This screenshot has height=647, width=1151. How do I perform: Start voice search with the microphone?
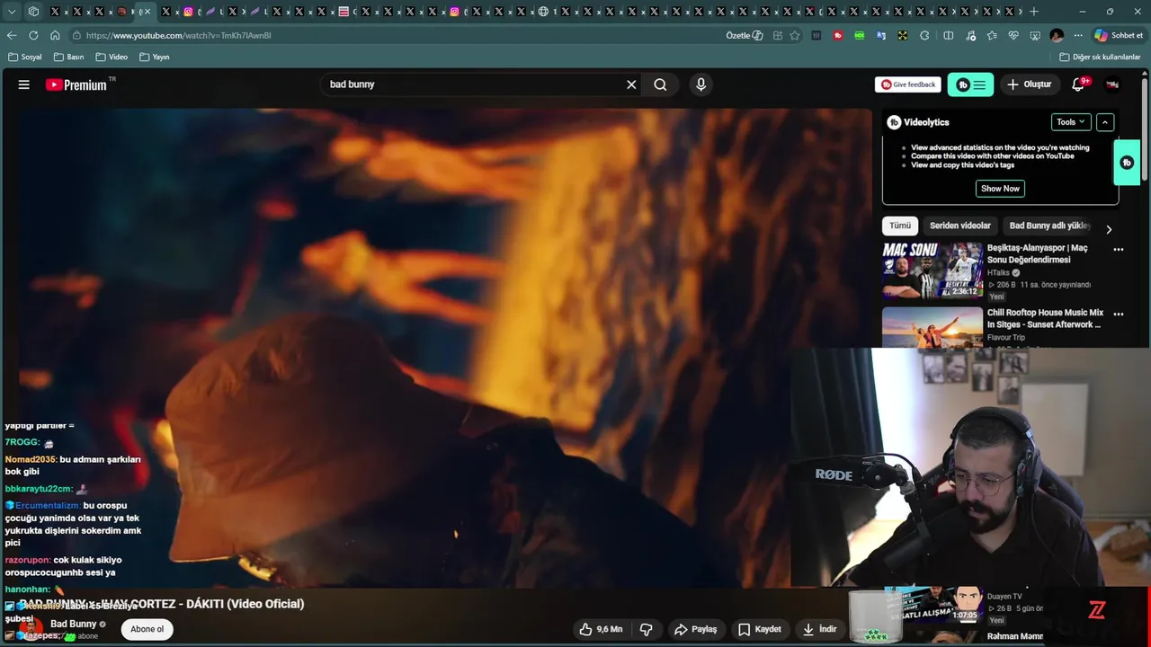[700, 84]
